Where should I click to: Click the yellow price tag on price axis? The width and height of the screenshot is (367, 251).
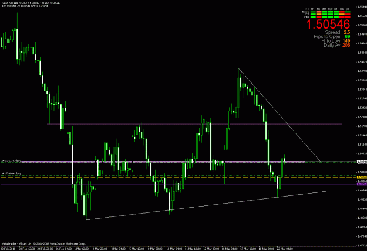362,177
